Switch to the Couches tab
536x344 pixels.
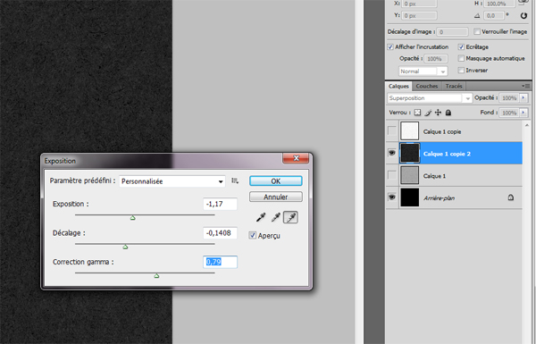point(427,86)
